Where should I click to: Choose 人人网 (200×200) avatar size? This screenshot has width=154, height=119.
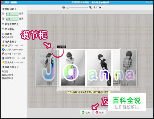(x=12, y=50)
